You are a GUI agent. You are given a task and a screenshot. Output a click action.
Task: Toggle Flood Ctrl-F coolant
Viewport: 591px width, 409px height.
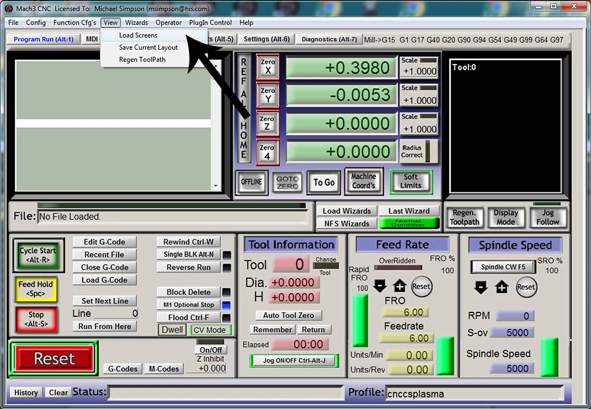(189, 317)
